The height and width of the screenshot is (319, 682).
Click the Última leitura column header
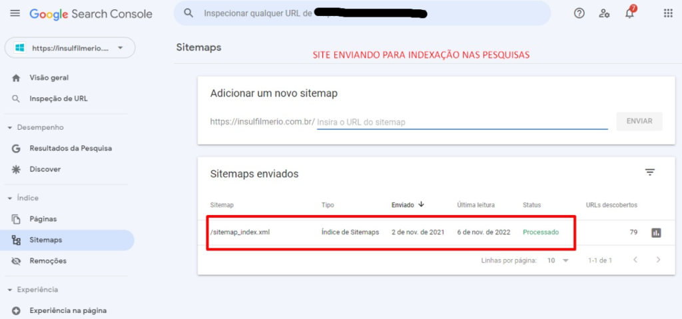click(x=476, y=205)
